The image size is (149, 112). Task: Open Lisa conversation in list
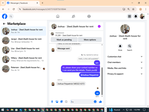[24, 50]
